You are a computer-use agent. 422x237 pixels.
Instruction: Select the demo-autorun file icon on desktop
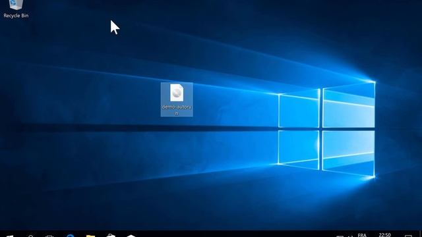tap(177, 92)
